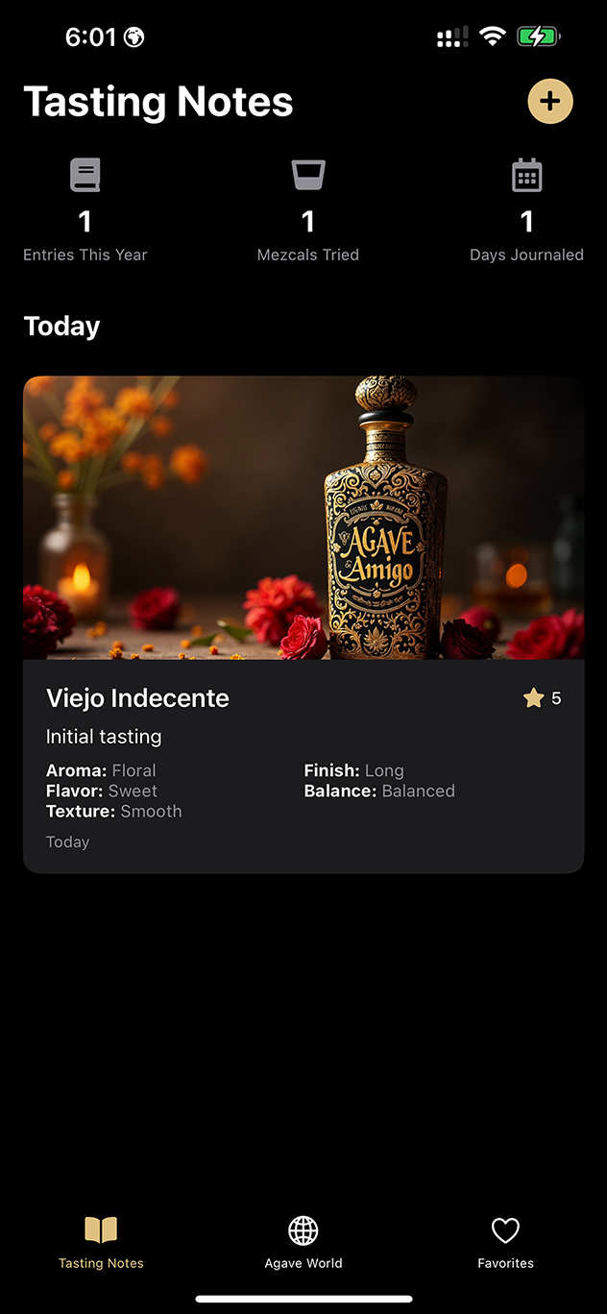The image size is (607, 1314).
Task: Tap the star rating icon on the card
Action: [x=534, y=698]
